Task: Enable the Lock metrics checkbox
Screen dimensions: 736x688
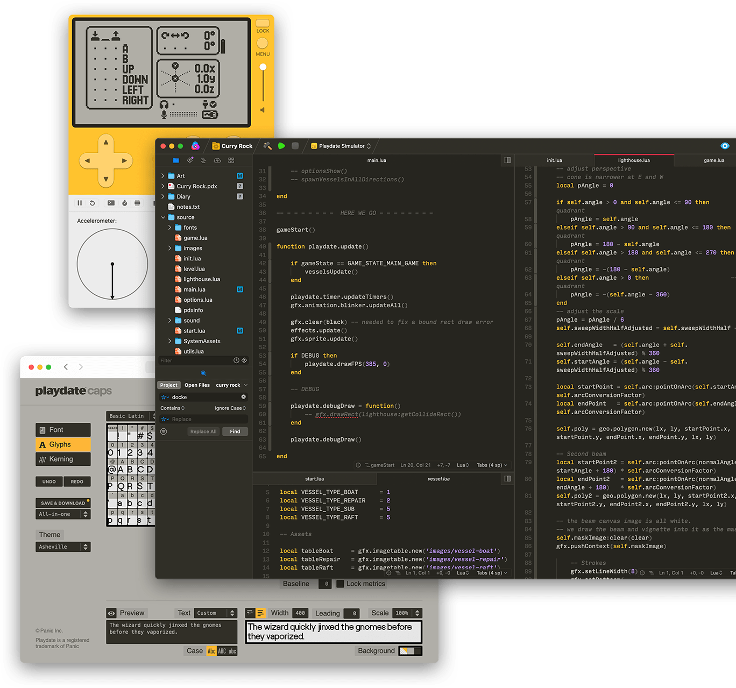Action: 340,584
